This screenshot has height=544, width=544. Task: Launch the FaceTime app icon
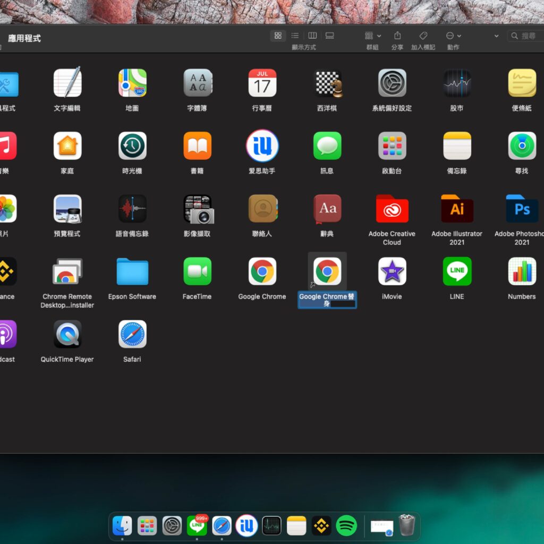[198, 271]
